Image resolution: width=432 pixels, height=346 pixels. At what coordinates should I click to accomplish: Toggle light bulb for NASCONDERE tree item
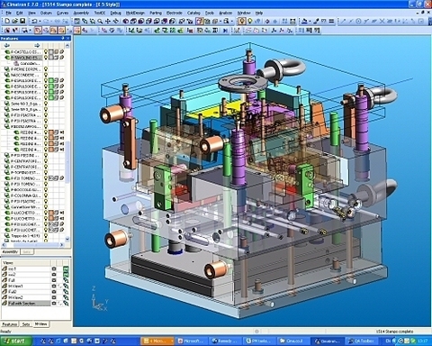click(46, 75)
